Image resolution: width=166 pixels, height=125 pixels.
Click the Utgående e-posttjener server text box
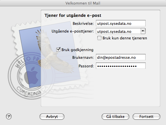pyautogui.click(x=118, y=31)
